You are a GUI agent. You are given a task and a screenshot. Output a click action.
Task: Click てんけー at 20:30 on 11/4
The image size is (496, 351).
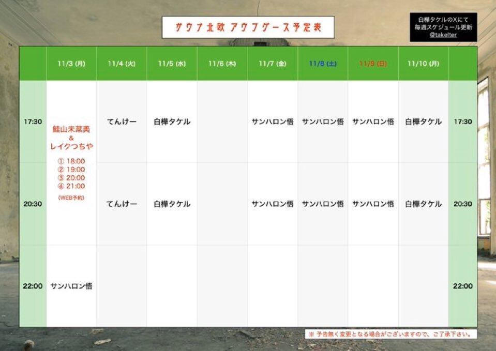tap(122, 204)
